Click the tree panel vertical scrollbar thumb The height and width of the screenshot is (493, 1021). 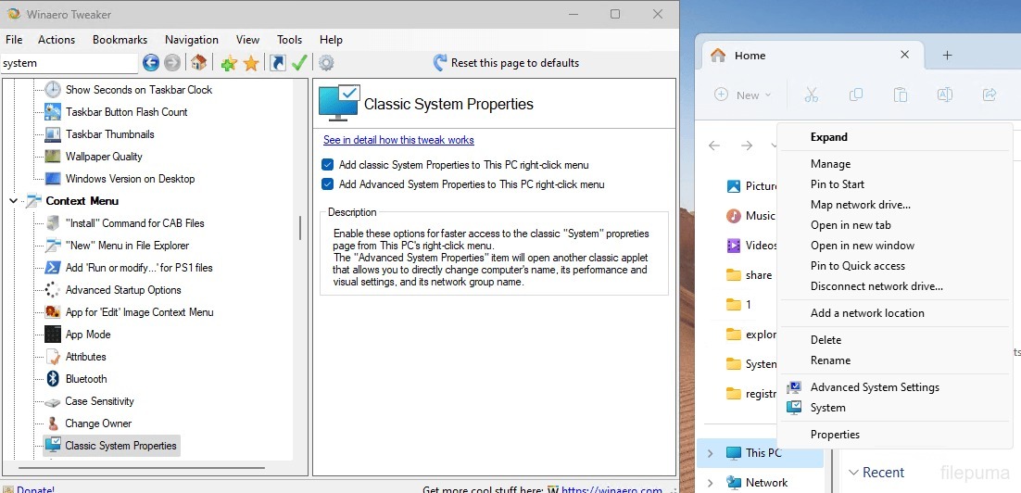pyautogui.click(x=299, y=228)
